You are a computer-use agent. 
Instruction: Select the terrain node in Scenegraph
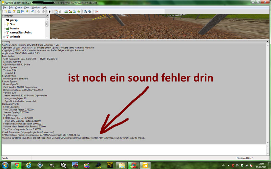pyautogui.click(x=14, y=28)
